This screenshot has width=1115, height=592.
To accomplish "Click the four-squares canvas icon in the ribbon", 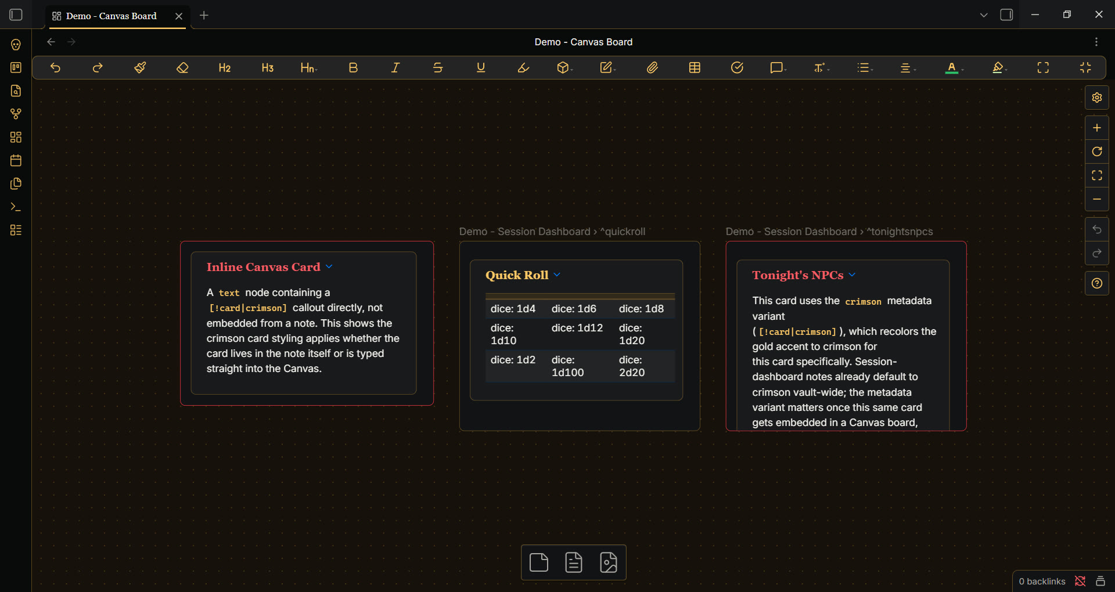I will pyautogui.click(x=16, y=137).
